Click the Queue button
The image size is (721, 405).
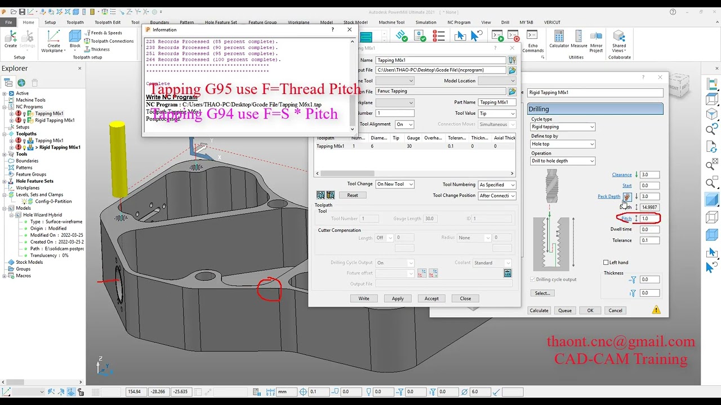(x=565, y=310)
